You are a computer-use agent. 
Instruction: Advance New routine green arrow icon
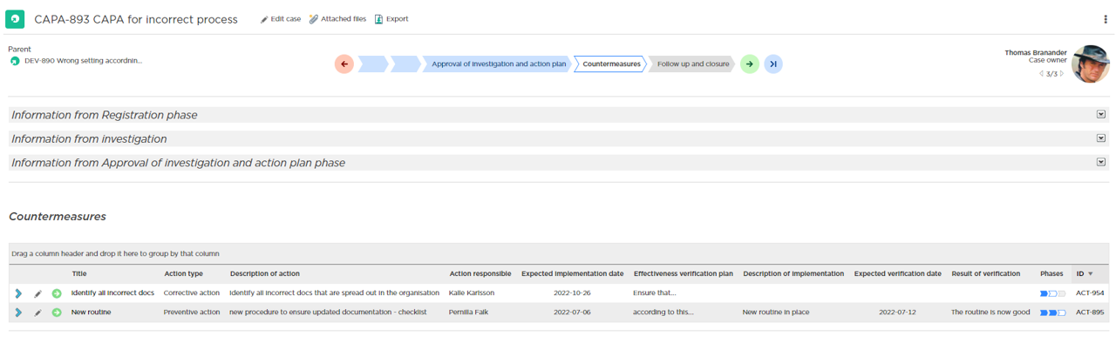57,312
